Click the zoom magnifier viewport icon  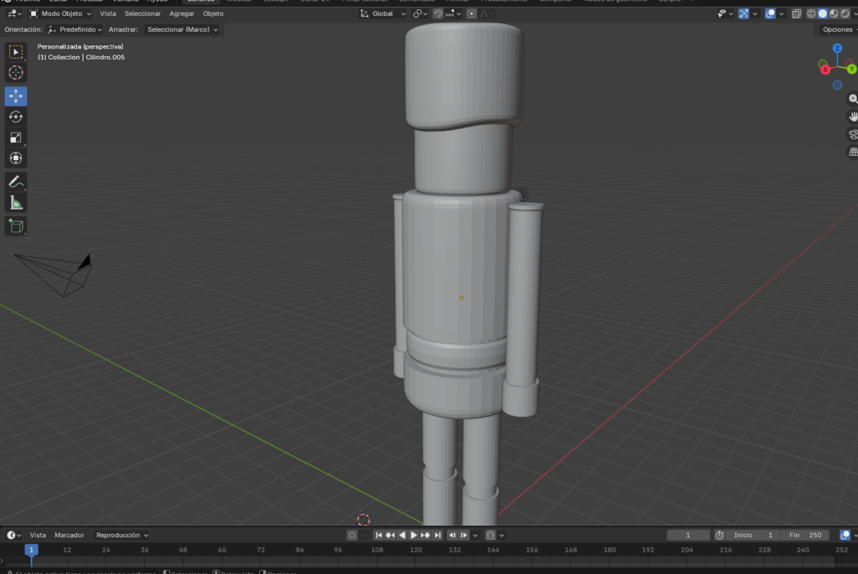pyautogui.click(x=853, y=99)
